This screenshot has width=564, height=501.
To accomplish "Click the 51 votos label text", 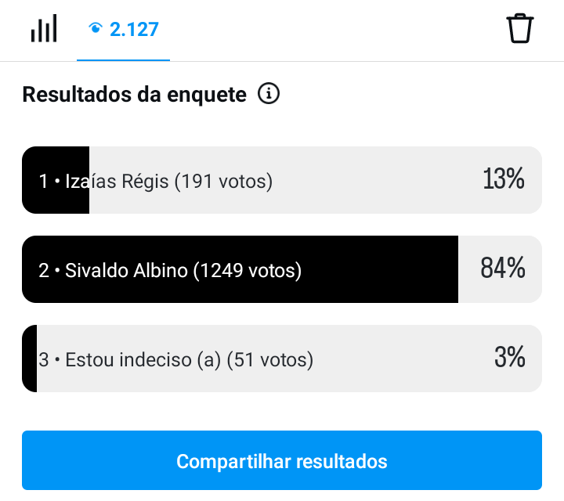I will pyautogui.click(x=270, y=360).
